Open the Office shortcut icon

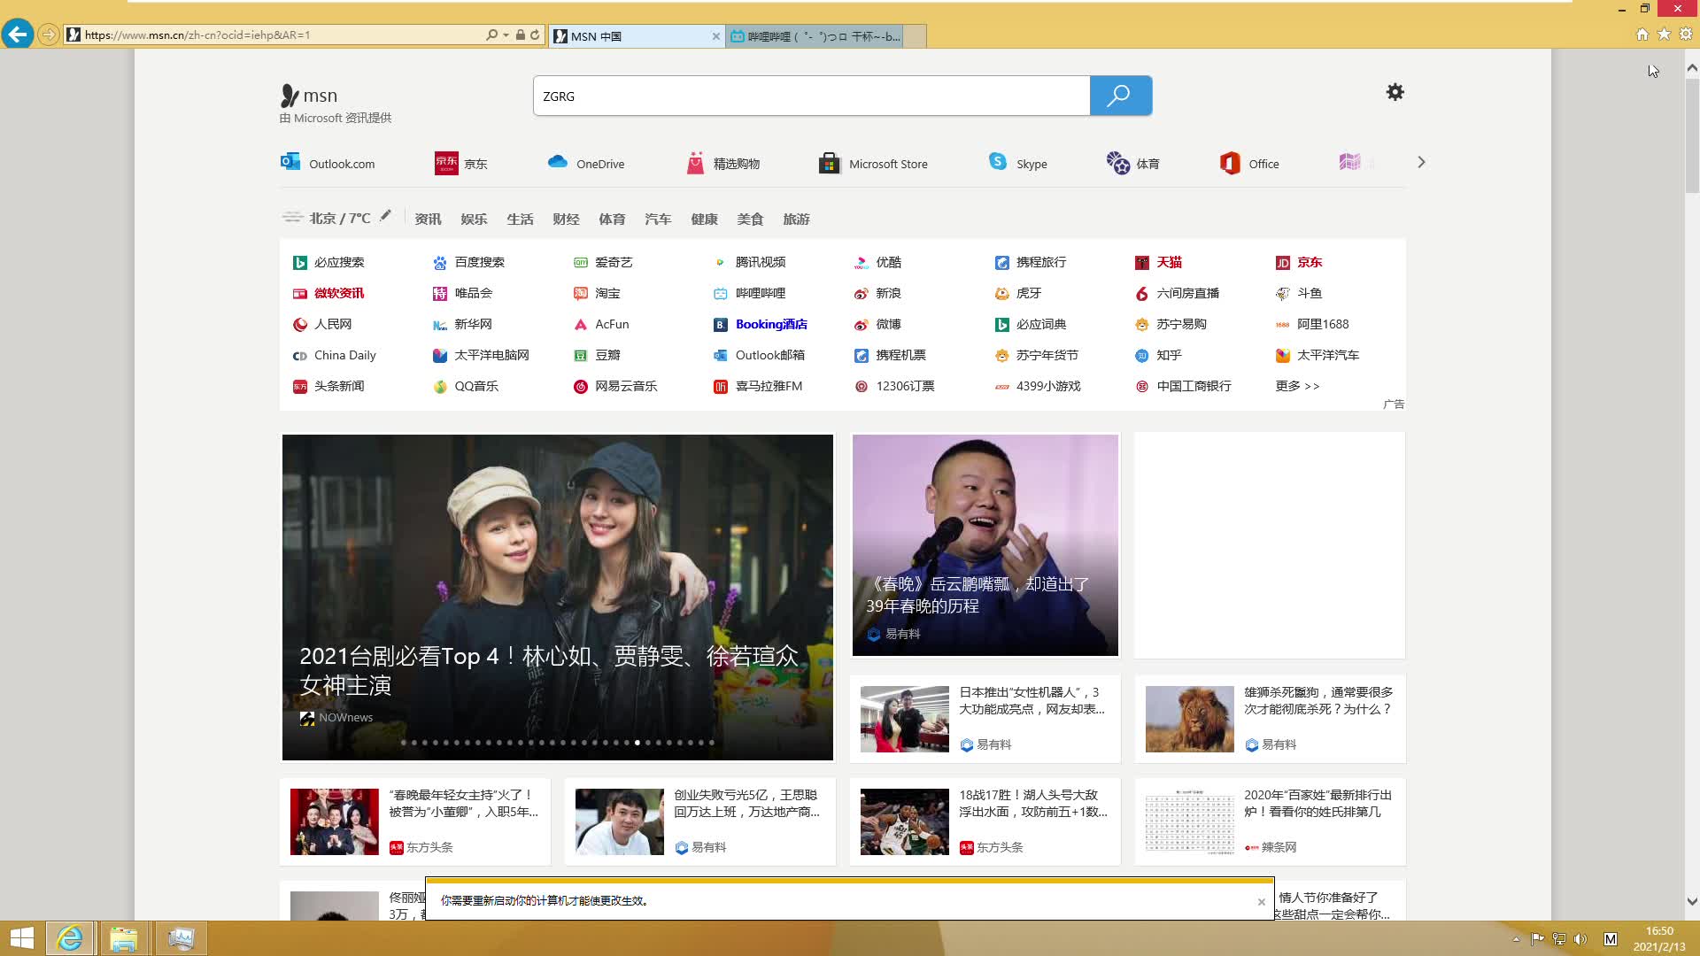pos(1230,163)
